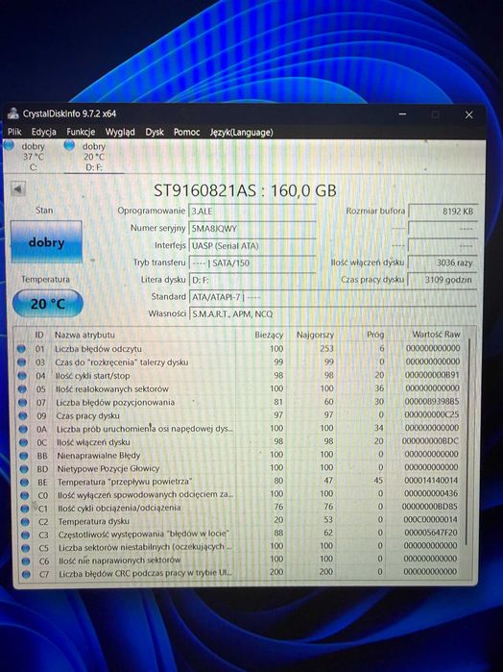Click status icon for attribute 03 row
This screenshot has height=672, width=503.
[21, 362]
